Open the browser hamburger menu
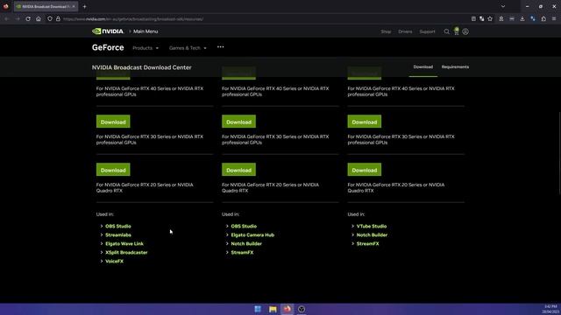561x315 pixels. 554,19
